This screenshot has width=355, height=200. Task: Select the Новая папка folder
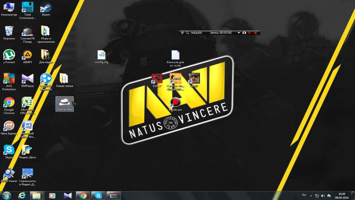64,80
